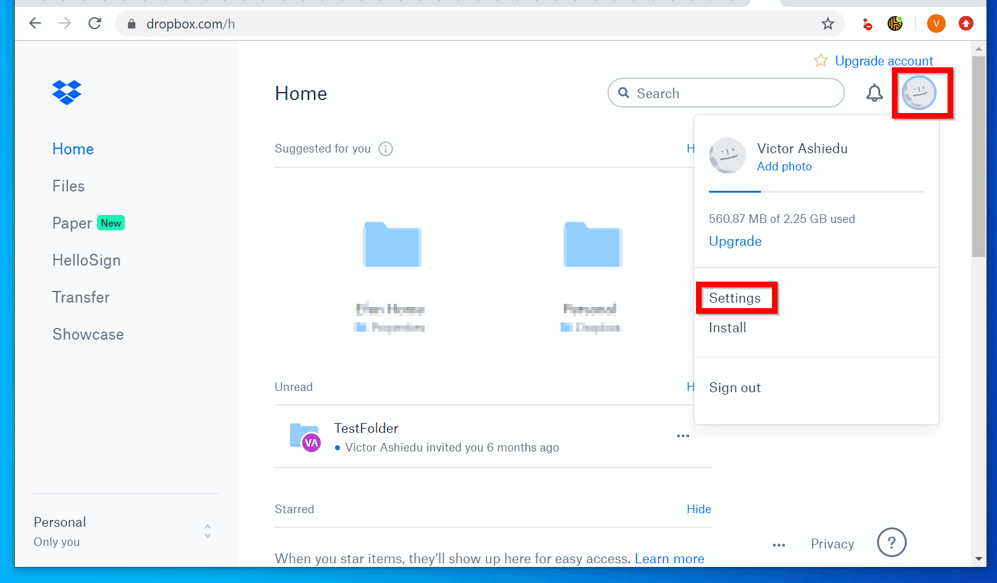This screenshot has width=997, height=583.
Task: Click inside the Search field
Action: click(711, 93)
